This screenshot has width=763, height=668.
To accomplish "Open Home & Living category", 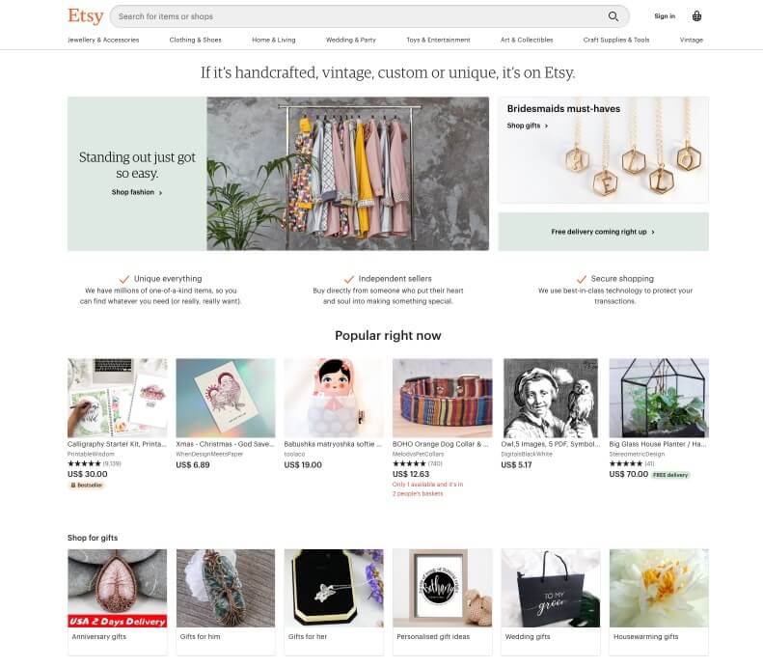I will pyautogui.click(x=274, y=40).
